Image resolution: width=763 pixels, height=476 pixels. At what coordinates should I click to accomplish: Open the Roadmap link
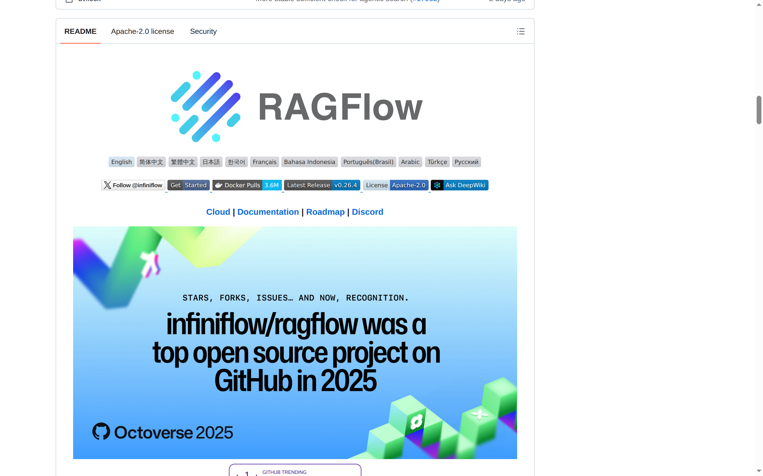click(x=325, y=212)
